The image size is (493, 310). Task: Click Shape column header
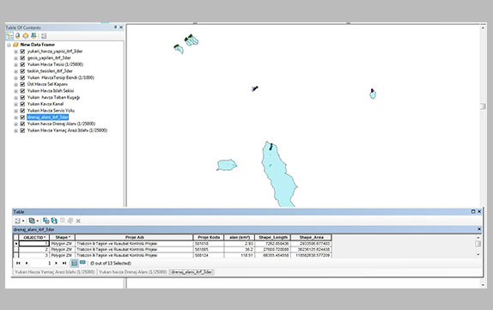pos(62,237)
